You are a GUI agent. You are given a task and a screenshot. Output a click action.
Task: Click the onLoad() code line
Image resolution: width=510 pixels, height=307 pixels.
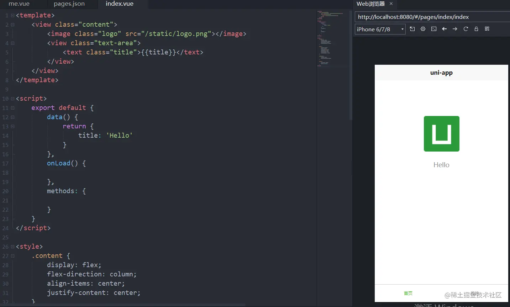coord(66,163)
